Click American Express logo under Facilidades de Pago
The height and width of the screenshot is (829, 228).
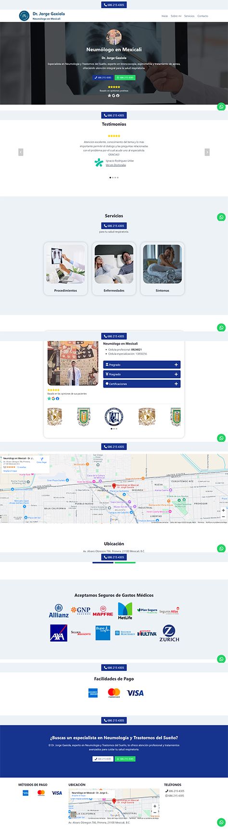[x=93, y=693]
